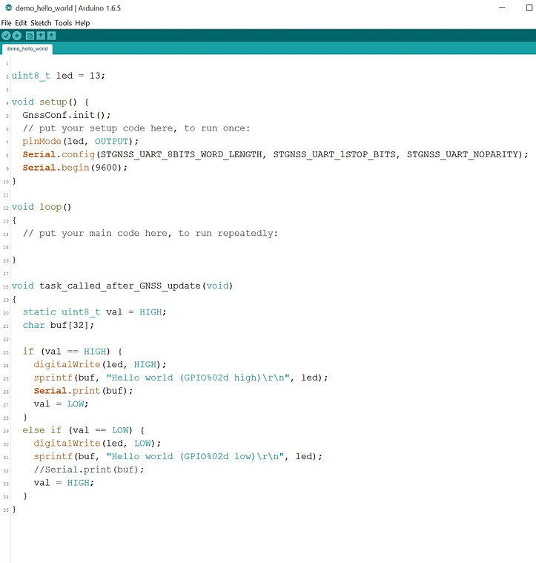The image size is (536, 563).
Task: Click 'val = LOW;' line
Action: (61, 404)
